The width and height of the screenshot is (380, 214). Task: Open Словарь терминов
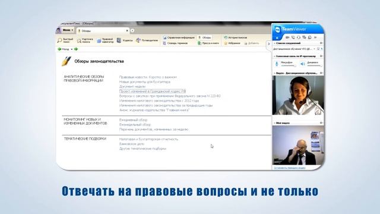click(x=176, y=43)
